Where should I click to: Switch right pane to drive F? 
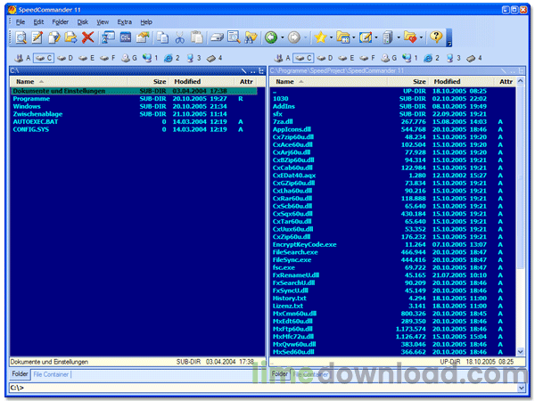click(x=367, y=58)
